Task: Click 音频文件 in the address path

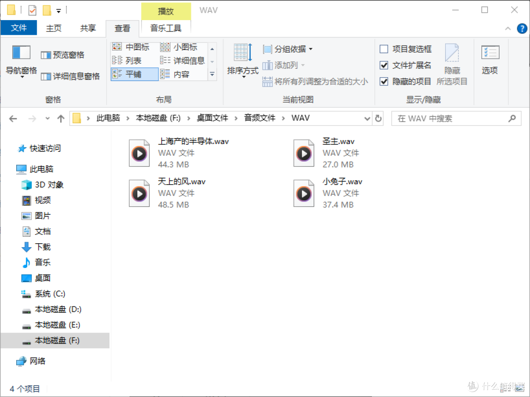Action: click(260, 118)
